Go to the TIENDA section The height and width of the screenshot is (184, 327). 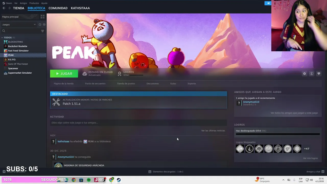pyautogui.click(x=19, y=8)
